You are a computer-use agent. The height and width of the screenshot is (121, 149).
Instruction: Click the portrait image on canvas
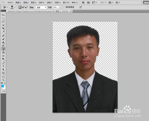pyautogui.click(x=85, y=67)
